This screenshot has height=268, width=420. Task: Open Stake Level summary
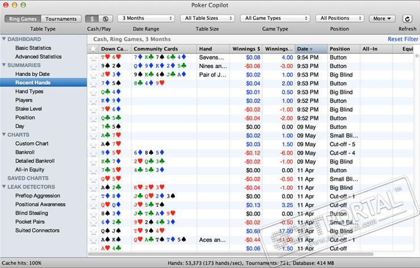(x=28, y=109)
